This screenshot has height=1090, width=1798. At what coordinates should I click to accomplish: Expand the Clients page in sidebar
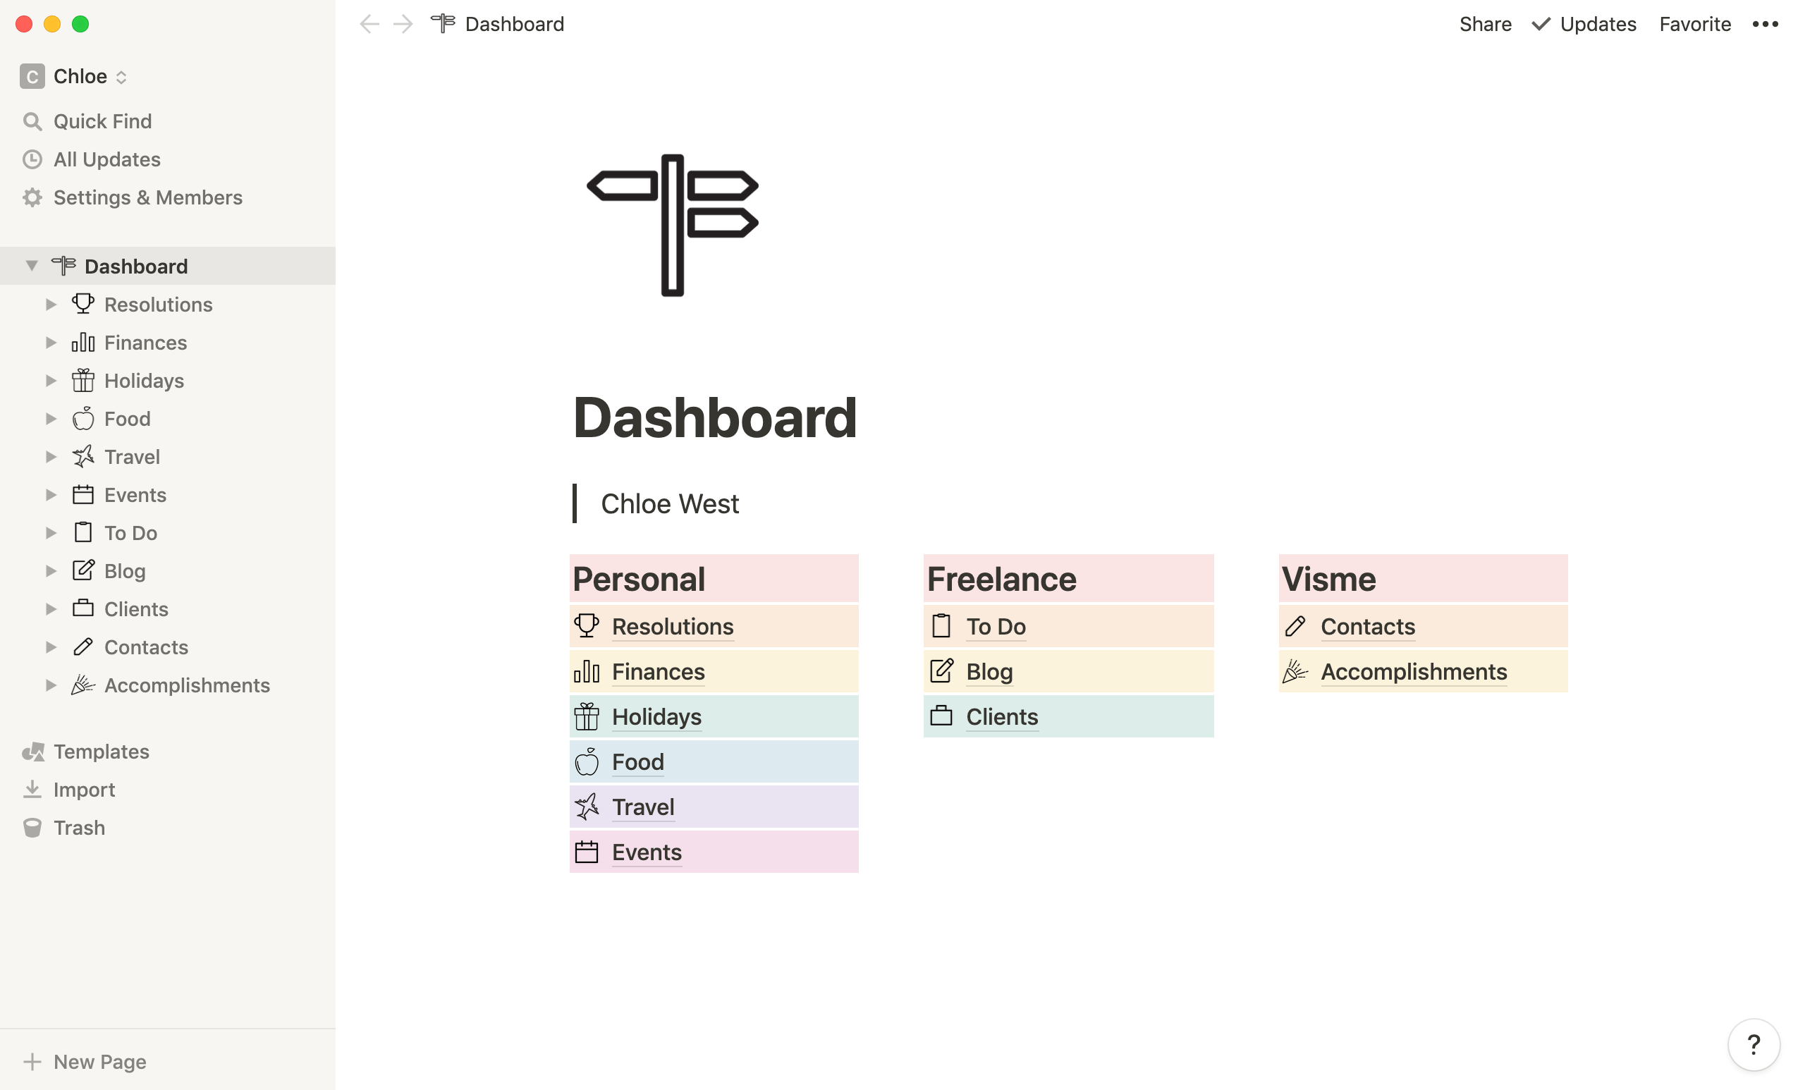click(x=51, y=608)
